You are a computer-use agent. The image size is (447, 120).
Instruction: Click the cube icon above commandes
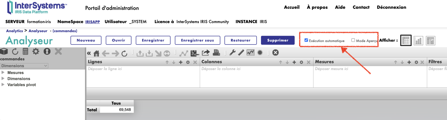4,52
